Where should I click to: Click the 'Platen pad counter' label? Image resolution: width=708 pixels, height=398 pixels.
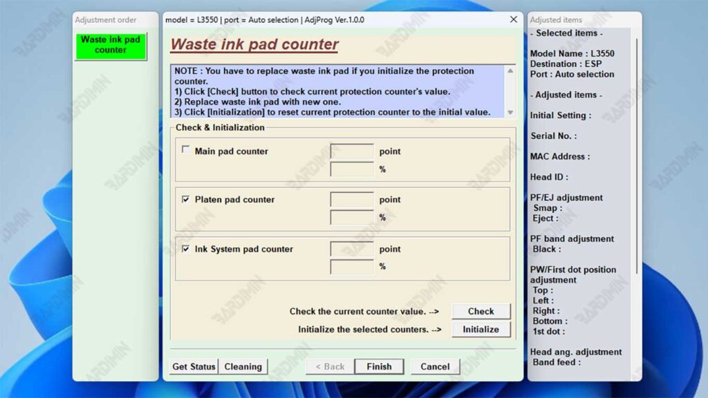click(x=234, y=200)
